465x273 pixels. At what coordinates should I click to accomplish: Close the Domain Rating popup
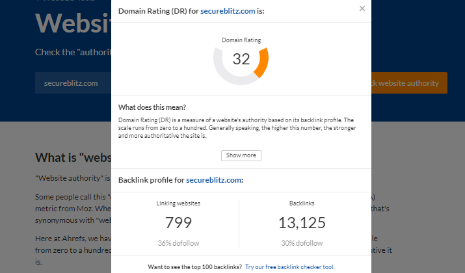pyautogui.click(x=362, y=8)
